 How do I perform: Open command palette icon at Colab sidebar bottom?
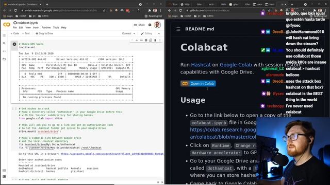(4, 170)
